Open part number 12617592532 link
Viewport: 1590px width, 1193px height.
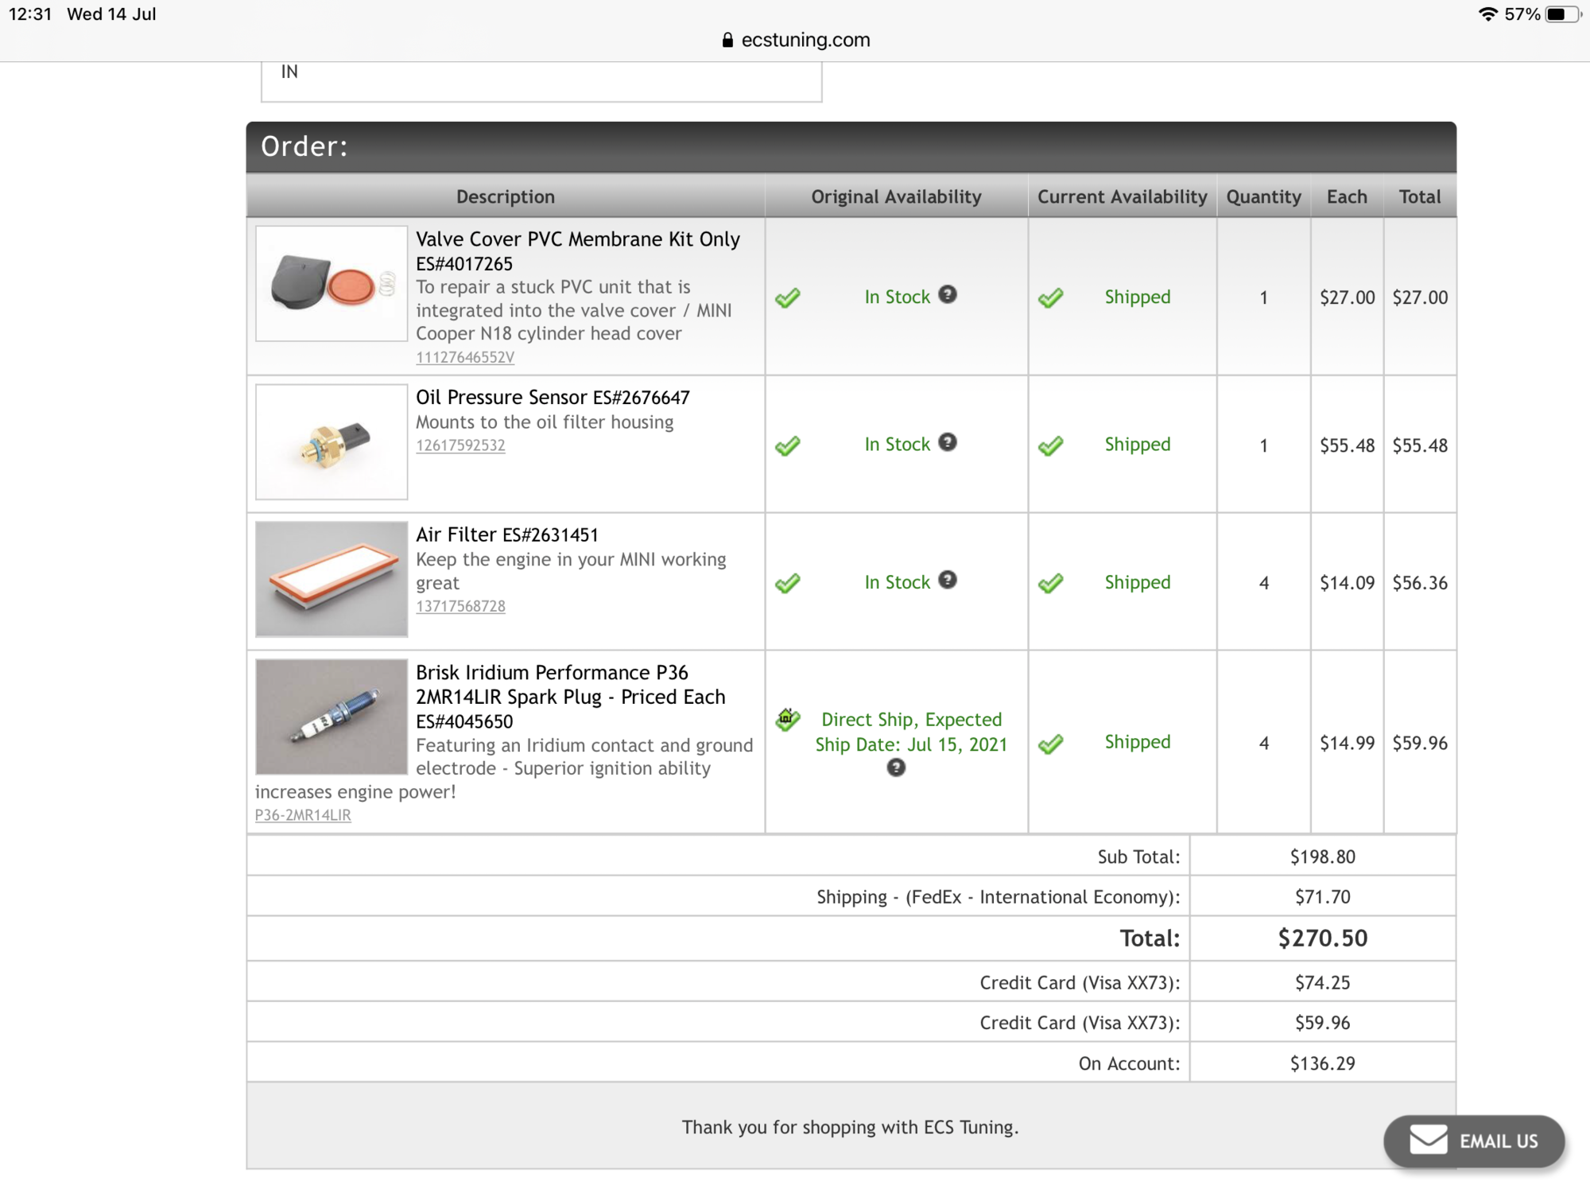pyautogui.click(x=460, y=445)
